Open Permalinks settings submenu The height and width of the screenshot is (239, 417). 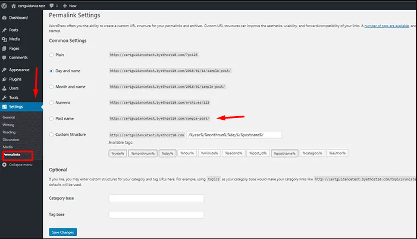[12, 155]
